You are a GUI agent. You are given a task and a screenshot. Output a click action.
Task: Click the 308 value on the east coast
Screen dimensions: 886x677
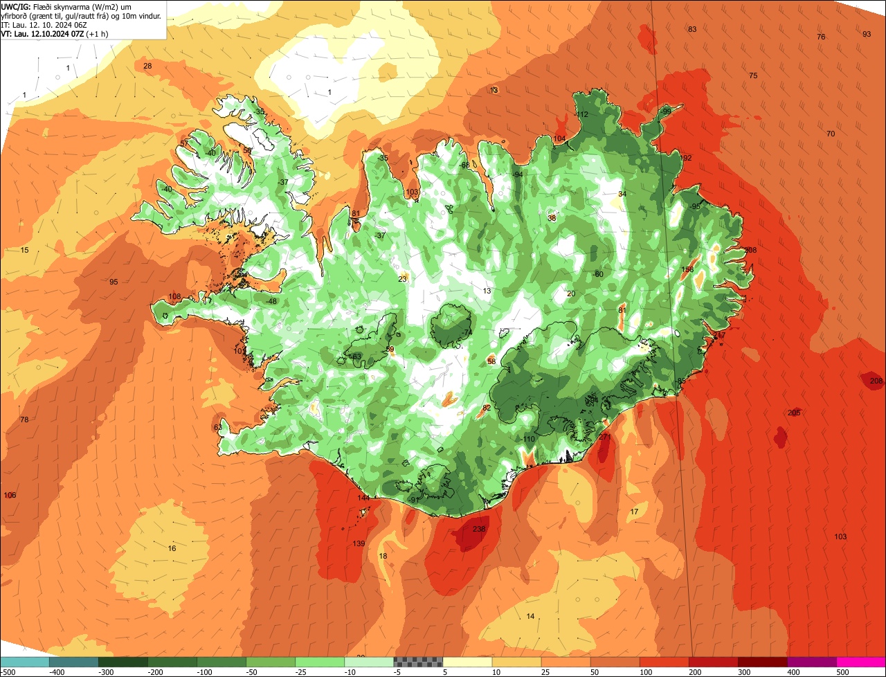[x=750, y=251]
